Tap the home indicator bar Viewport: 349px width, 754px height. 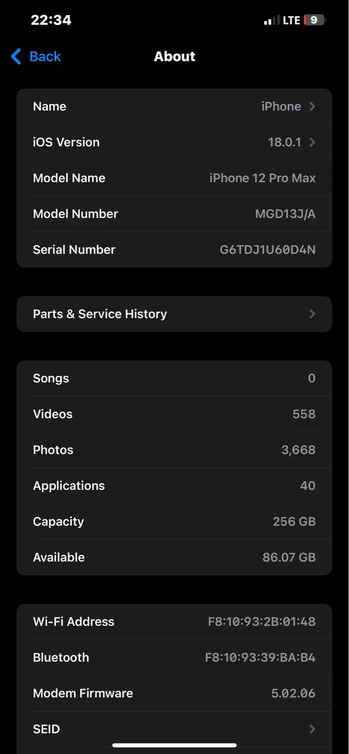tap(174, 745)
